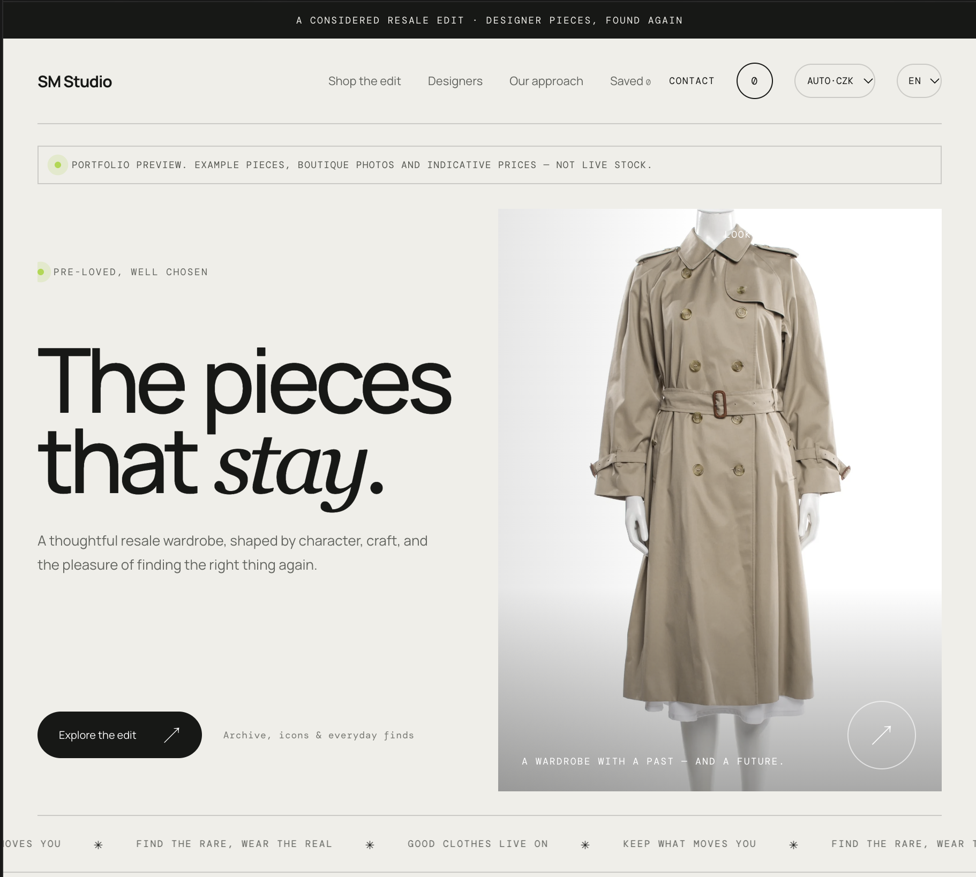This screenshot has width=976, height=877.
Task: Click the top resale edit announcement bar
Action: [x=489, y=20]
